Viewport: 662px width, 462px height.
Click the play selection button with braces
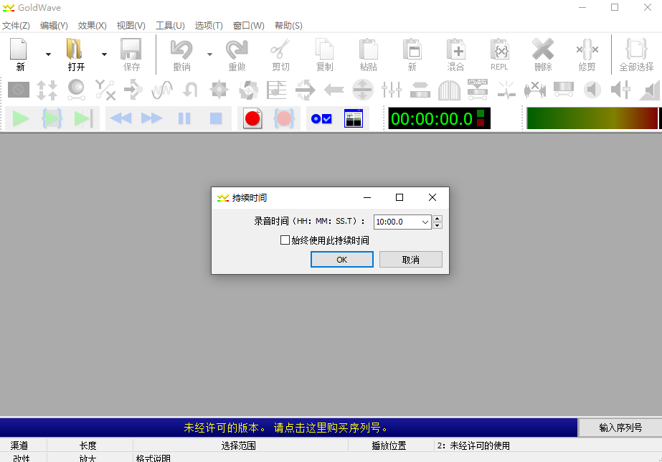[52, 118]
